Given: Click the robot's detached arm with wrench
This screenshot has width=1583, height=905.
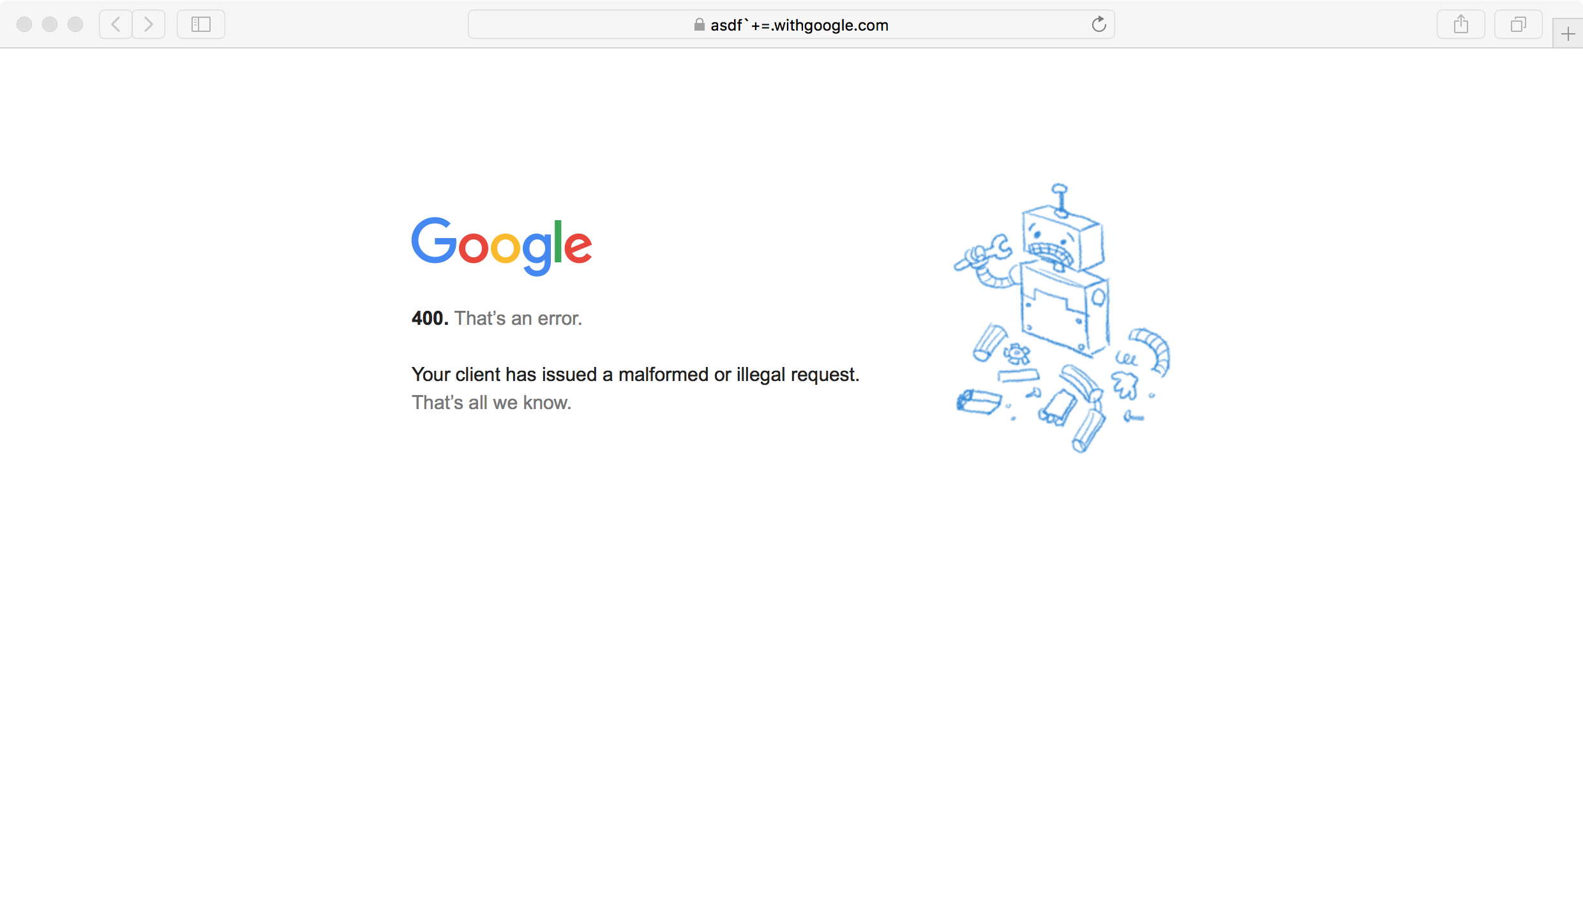Looking at the screenshot, I should coord(986,261).
